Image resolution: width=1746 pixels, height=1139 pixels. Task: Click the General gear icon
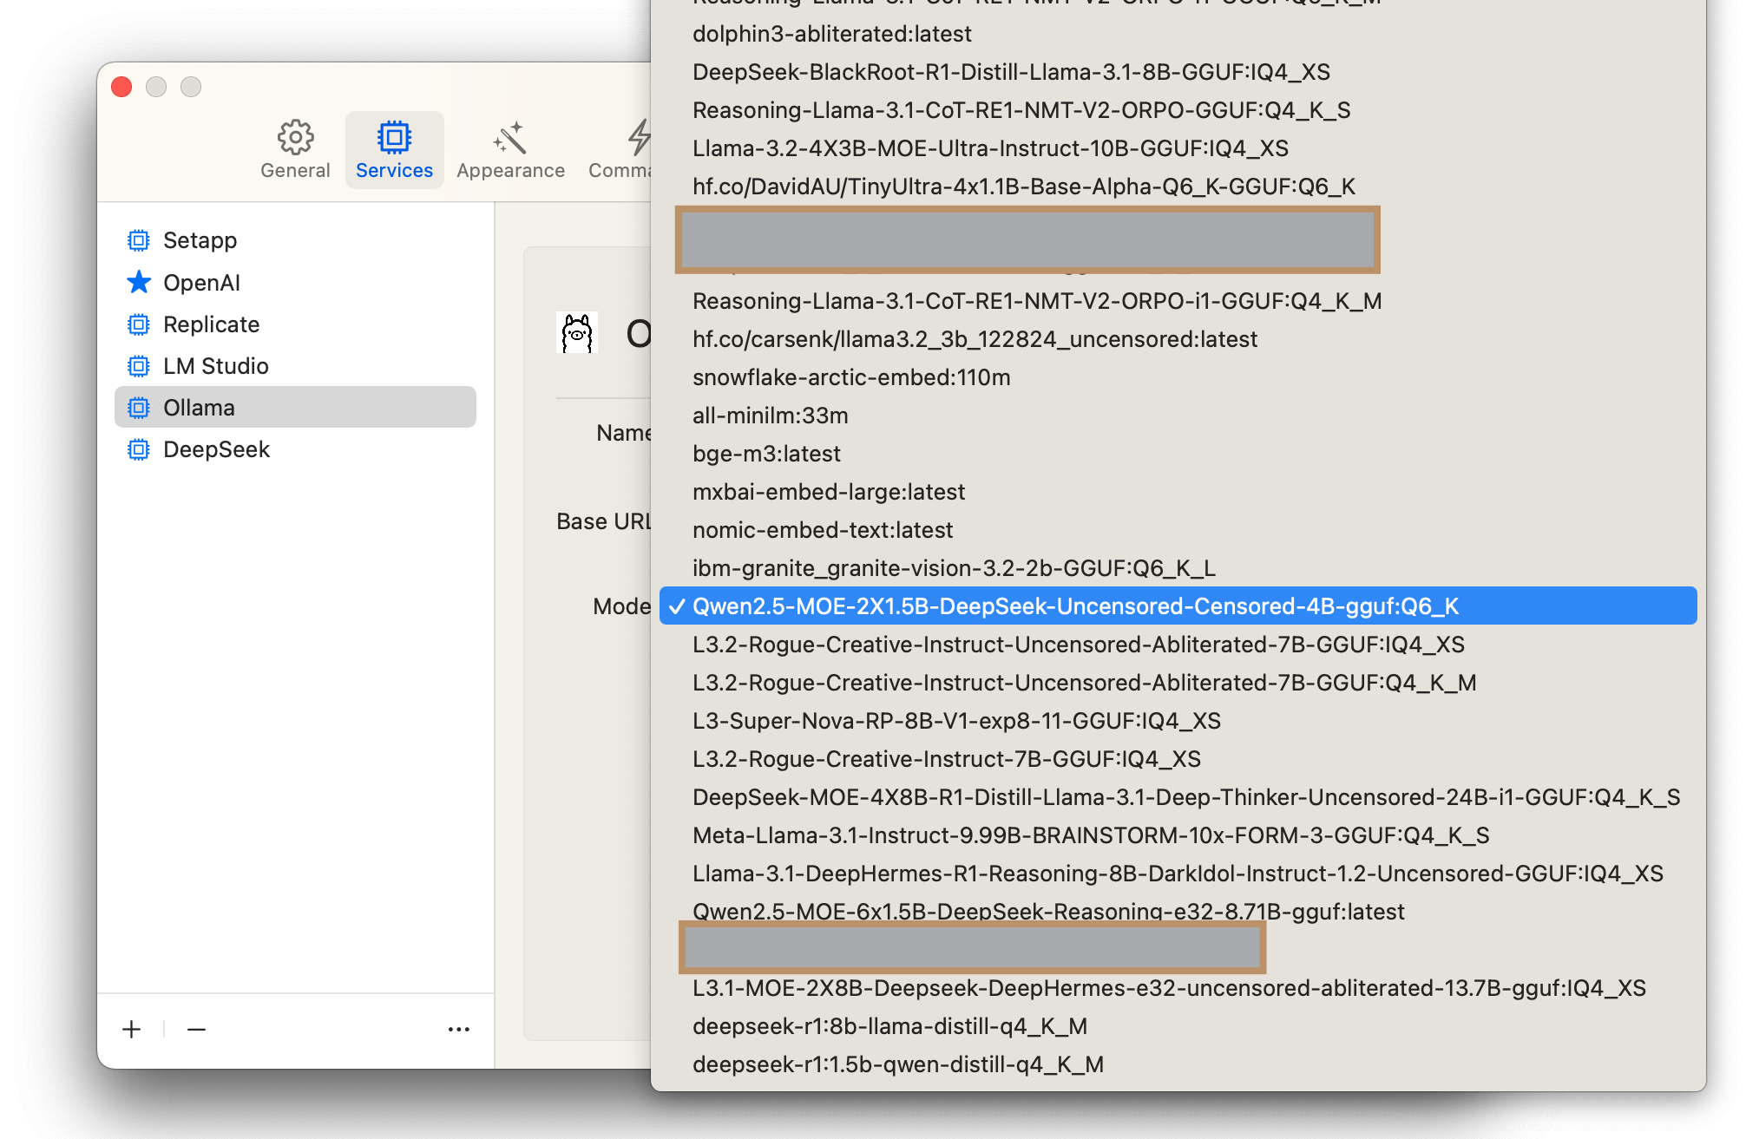[x=295, y=137]
